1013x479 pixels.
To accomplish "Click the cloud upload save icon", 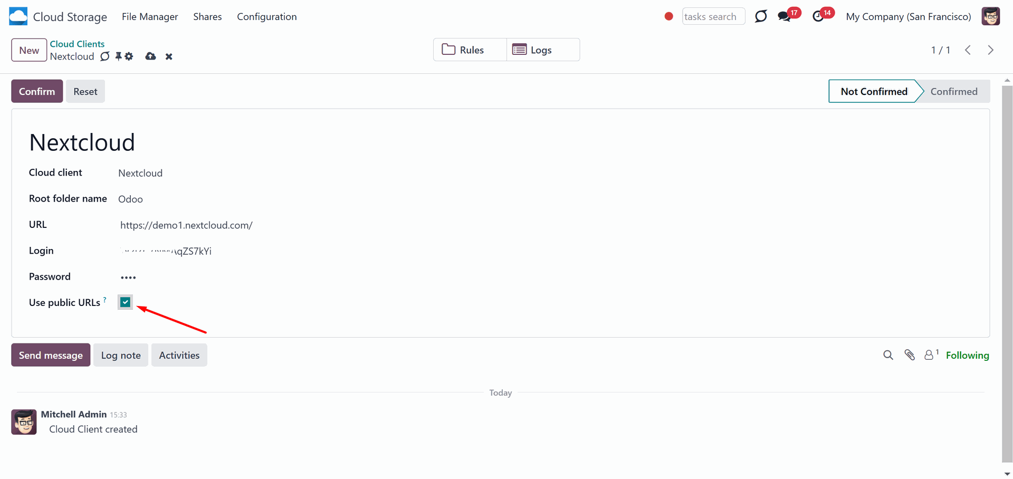I will pyautogui.click(x=150, y=56).
